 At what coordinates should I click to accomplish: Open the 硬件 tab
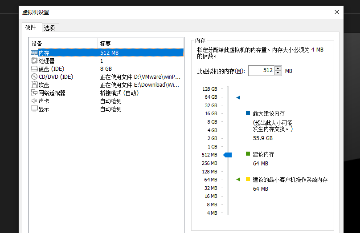(x=31, y=27)
